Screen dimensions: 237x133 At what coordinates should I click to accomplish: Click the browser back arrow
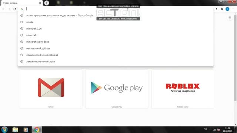4,9
